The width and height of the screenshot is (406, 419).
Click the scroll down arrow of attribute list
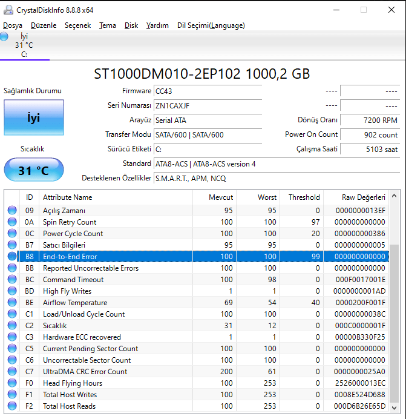pos(395,407)
